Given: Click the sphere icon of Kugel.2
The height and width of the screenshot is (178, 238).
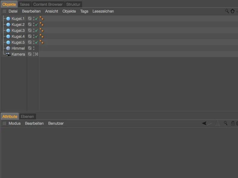Looking at the screenshot, I should 8,25.
